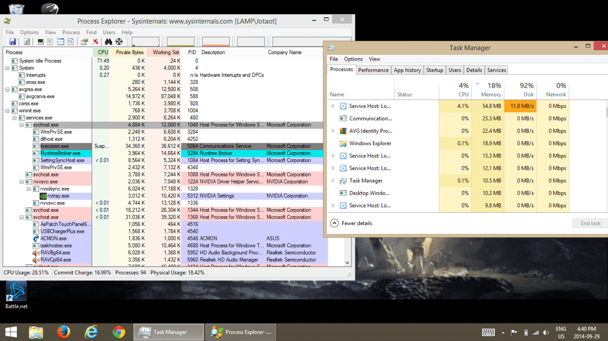Launch Internet Explorer from the taskbar
Screen dimensions: 608x341
pos(92,332)
